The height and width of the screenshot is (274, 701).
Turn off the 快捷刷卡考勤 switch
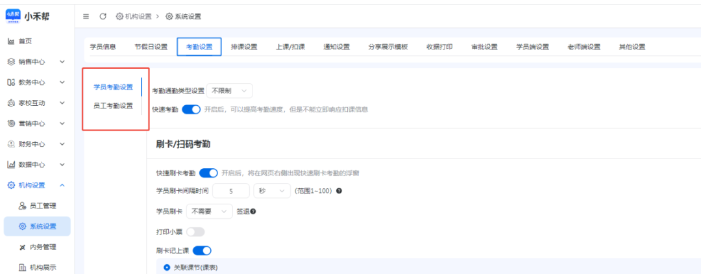pyautogui.click(x=208, y=173)
